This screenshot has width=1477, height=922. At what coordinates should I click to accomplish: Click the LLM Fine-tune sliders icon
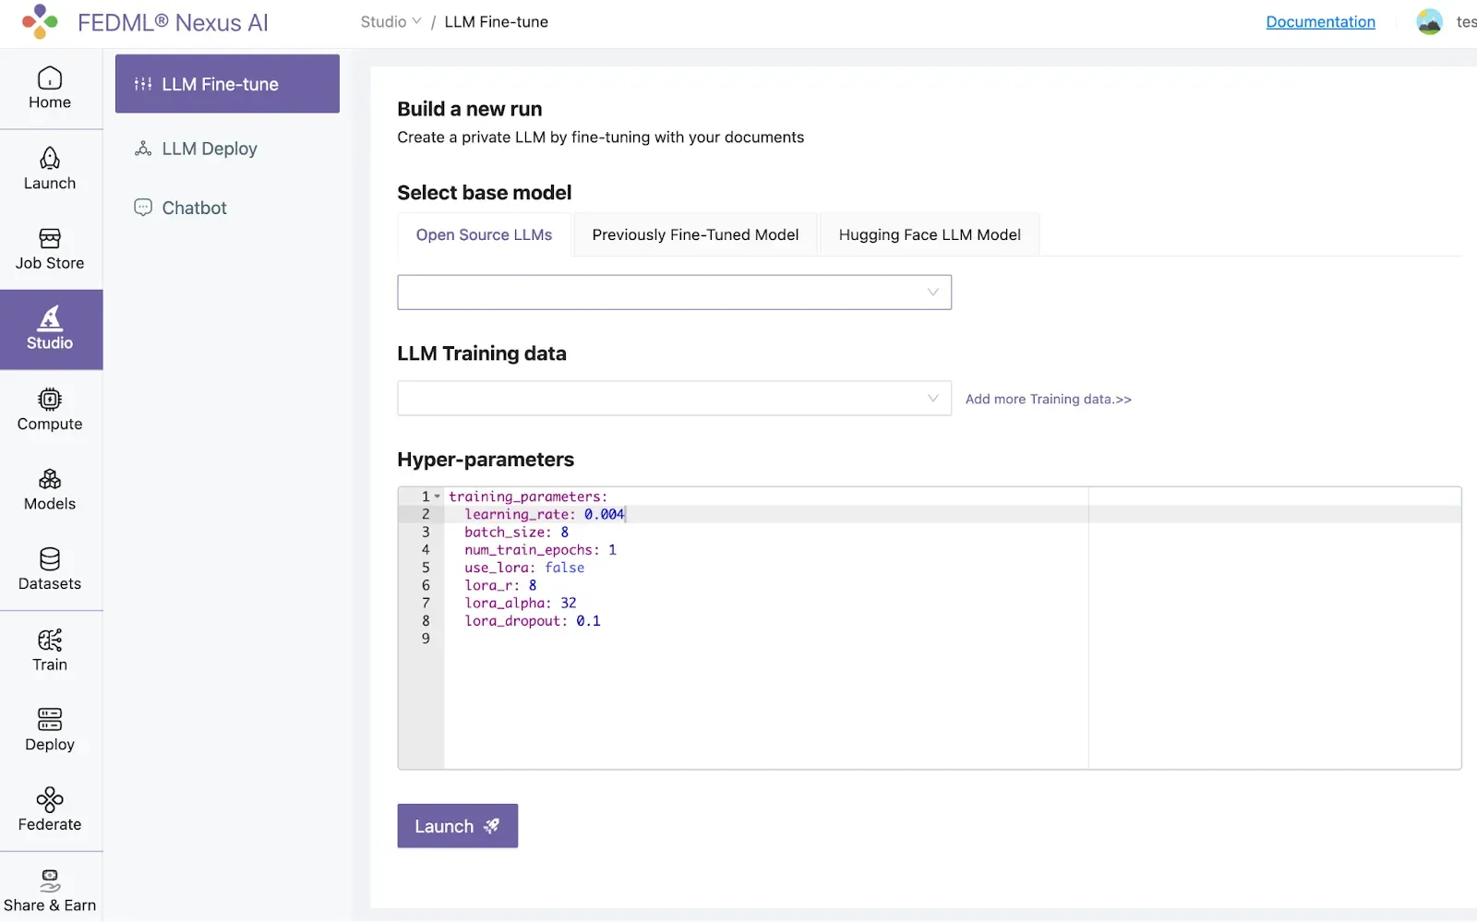(143, 84)
